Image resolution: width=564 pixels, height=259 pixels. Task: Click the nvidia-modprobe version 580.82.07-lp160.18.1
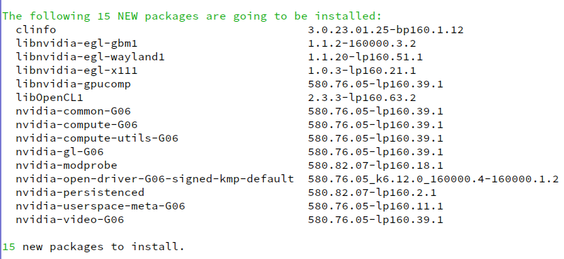point(376,165)
